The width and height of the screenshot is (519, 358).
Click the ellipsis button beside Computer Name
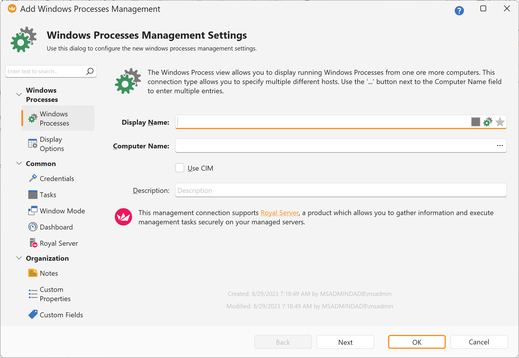click(500, 146)
